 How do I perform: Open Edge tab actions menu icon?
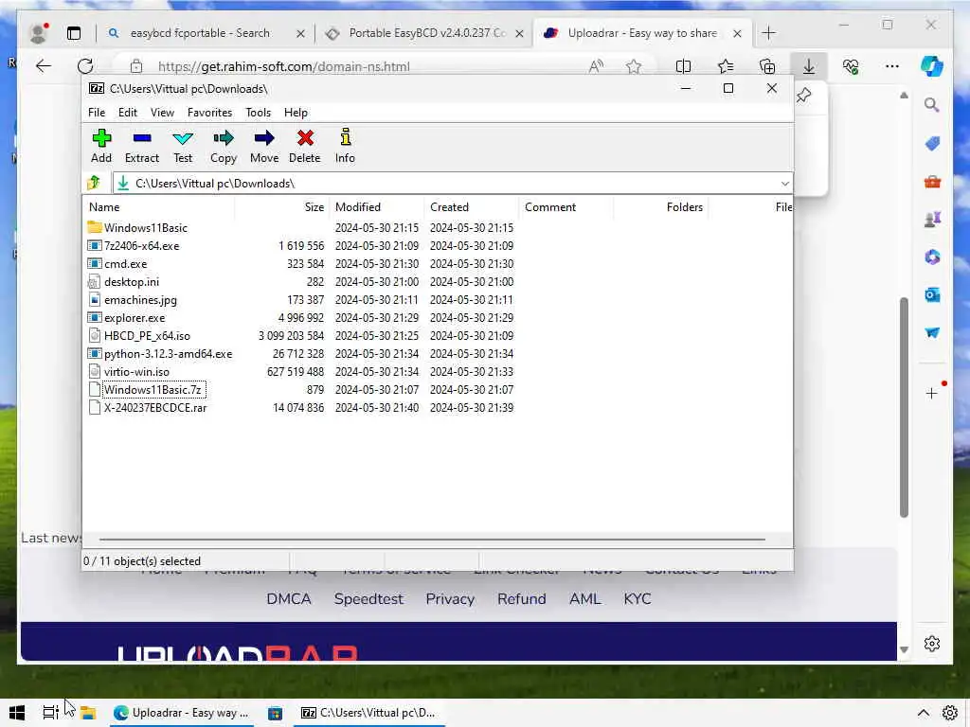click(x=74, y=33)
